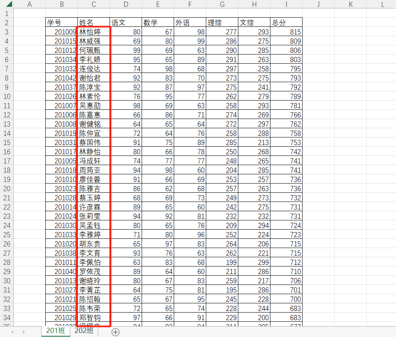Image resolution: width=396 pixels, height=337 pixels.
Task: Click student ID cell 201031
Action: tap(62, 142)
